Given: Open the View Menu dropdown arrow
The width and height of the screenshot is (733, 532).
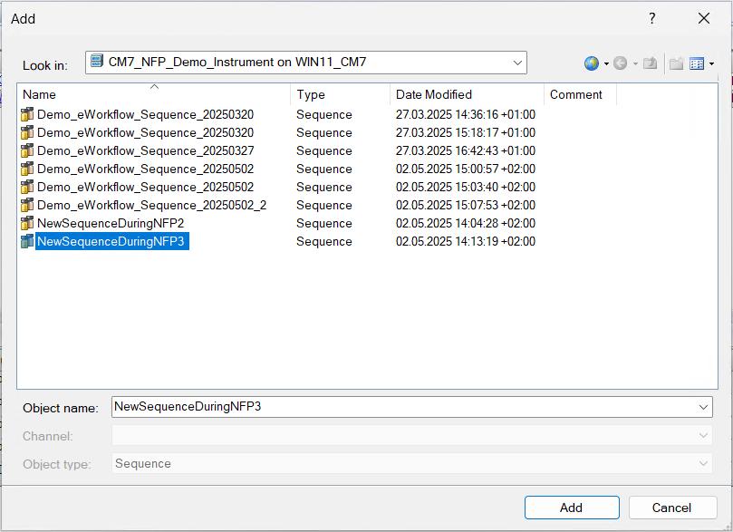Looking at the screenshot, I should tap(711, 63).
